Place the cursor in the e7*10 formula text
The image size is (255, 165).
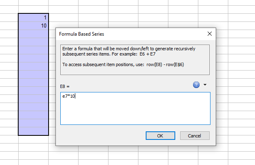(x=69, y=96)
